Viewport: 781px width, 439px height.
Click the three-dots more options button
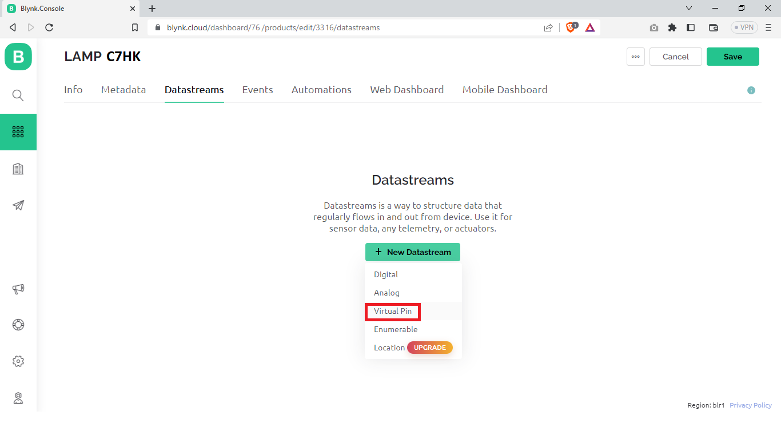click(636, 57)
